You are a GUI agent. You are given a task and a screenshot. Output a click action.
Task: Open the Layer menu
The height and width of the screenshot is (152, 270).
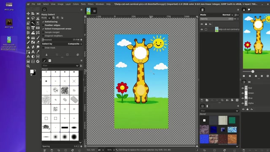[68, 4]
